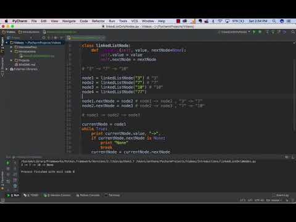Open the Project view selector dropdown
The height and width of the screenshot is (222, 296).
[x=19, y=38]
